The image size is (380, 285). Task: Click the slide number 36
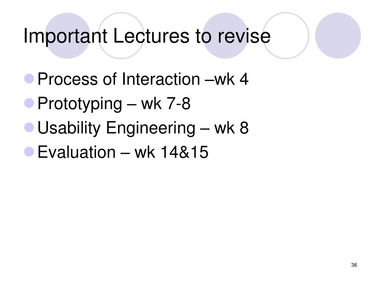coord(354,265)
